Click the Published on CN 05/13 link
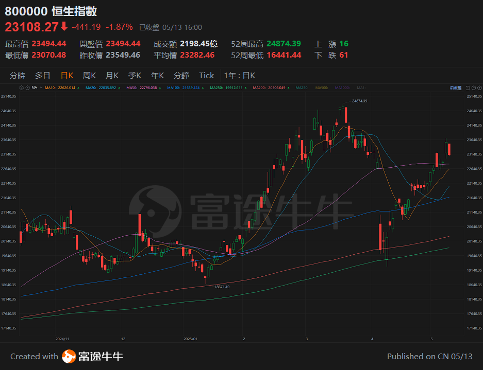The height and width of the screenshot is (370, 483). [429, 356]
